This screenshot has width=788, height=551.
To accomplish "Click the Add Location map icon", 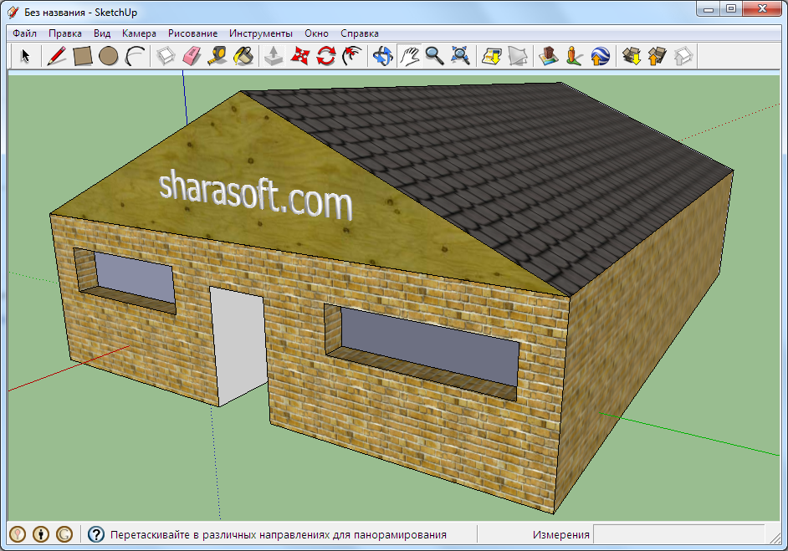I will (x=492, y=56).
